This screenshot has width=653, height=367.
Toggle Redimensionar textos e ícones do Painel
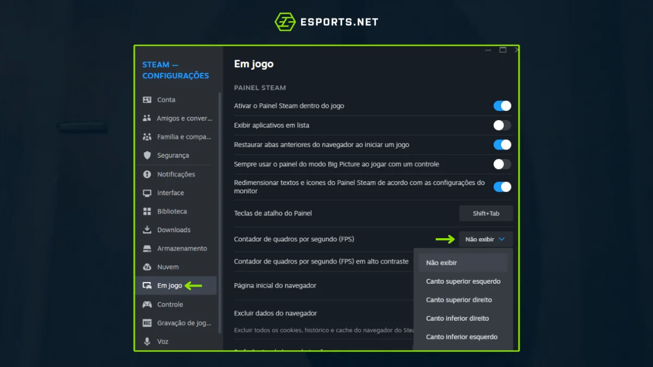click(502, 186)
